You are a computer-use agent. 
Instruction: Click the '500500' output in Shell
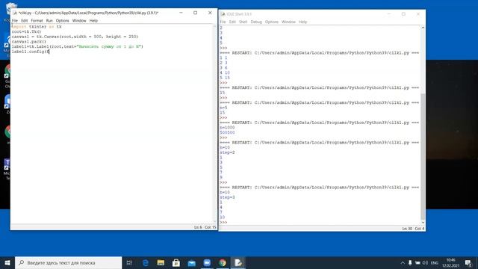[227, 132]
